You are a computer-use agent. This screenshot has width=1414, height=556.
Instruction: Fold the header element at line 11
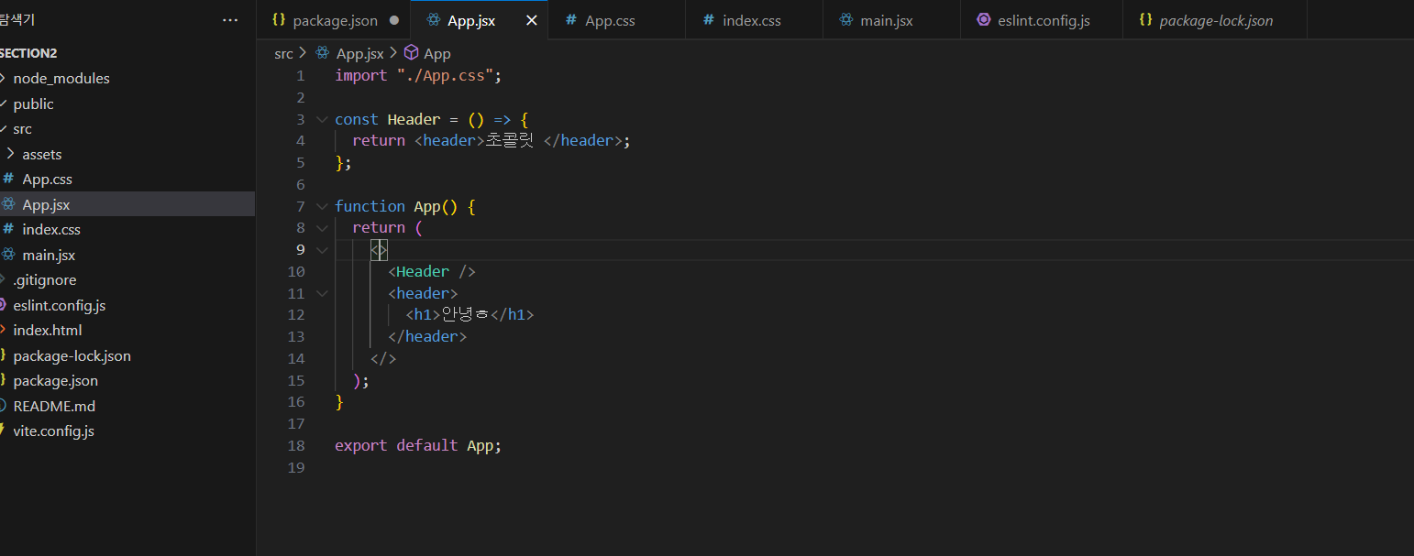321,293
